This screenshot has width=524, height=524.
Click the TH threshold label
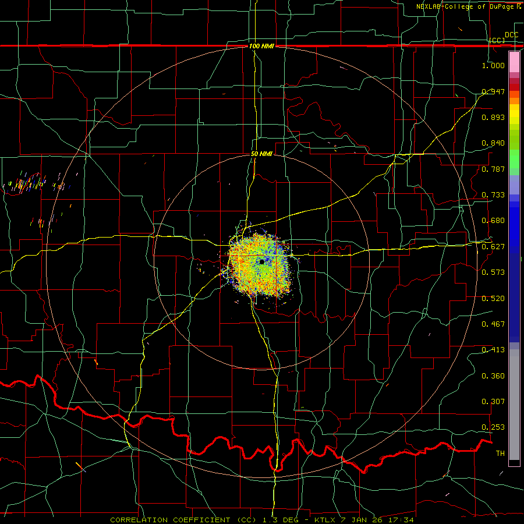[500, 453]
